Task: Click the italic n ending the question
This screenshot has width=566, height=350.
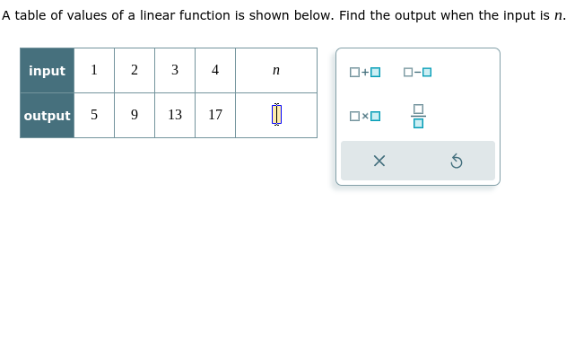Action: [x=558, y=16]
